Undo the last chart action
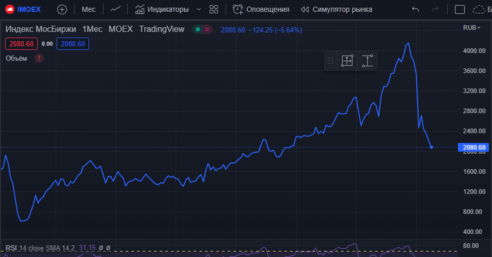This screenshot has width=492, height=257. coord(415,9)
